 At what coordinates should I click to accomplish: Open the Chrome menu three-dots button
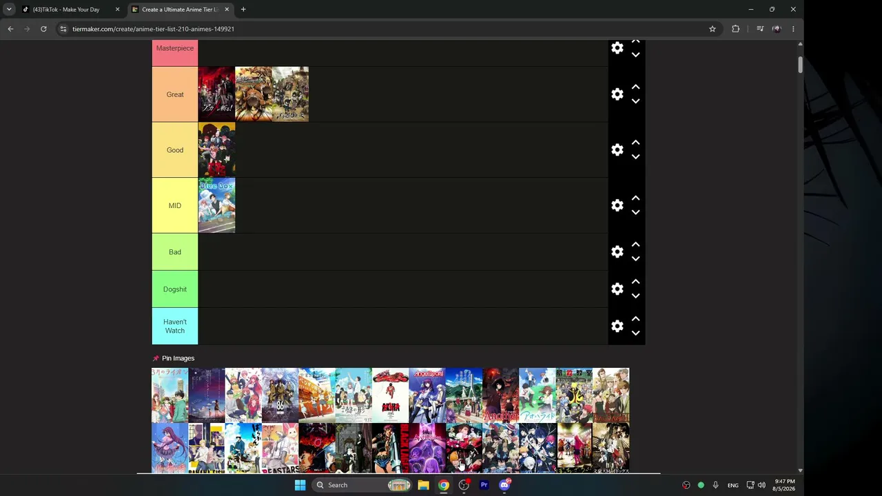point(793,29)
